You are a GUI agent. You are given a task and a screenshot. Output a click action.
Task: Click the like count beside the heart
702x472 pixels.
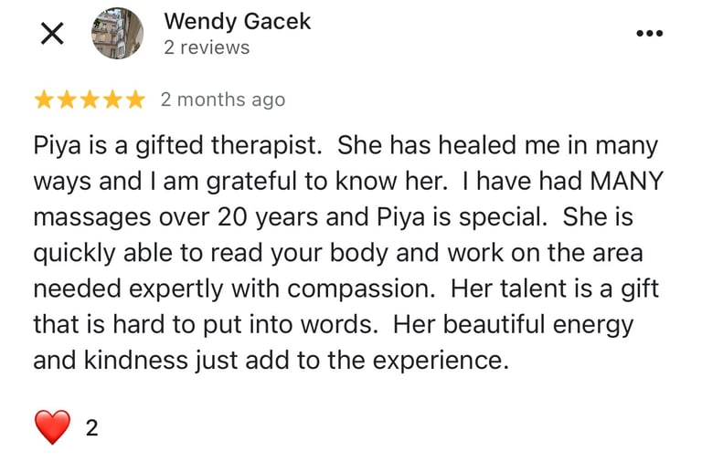(91, 428)
